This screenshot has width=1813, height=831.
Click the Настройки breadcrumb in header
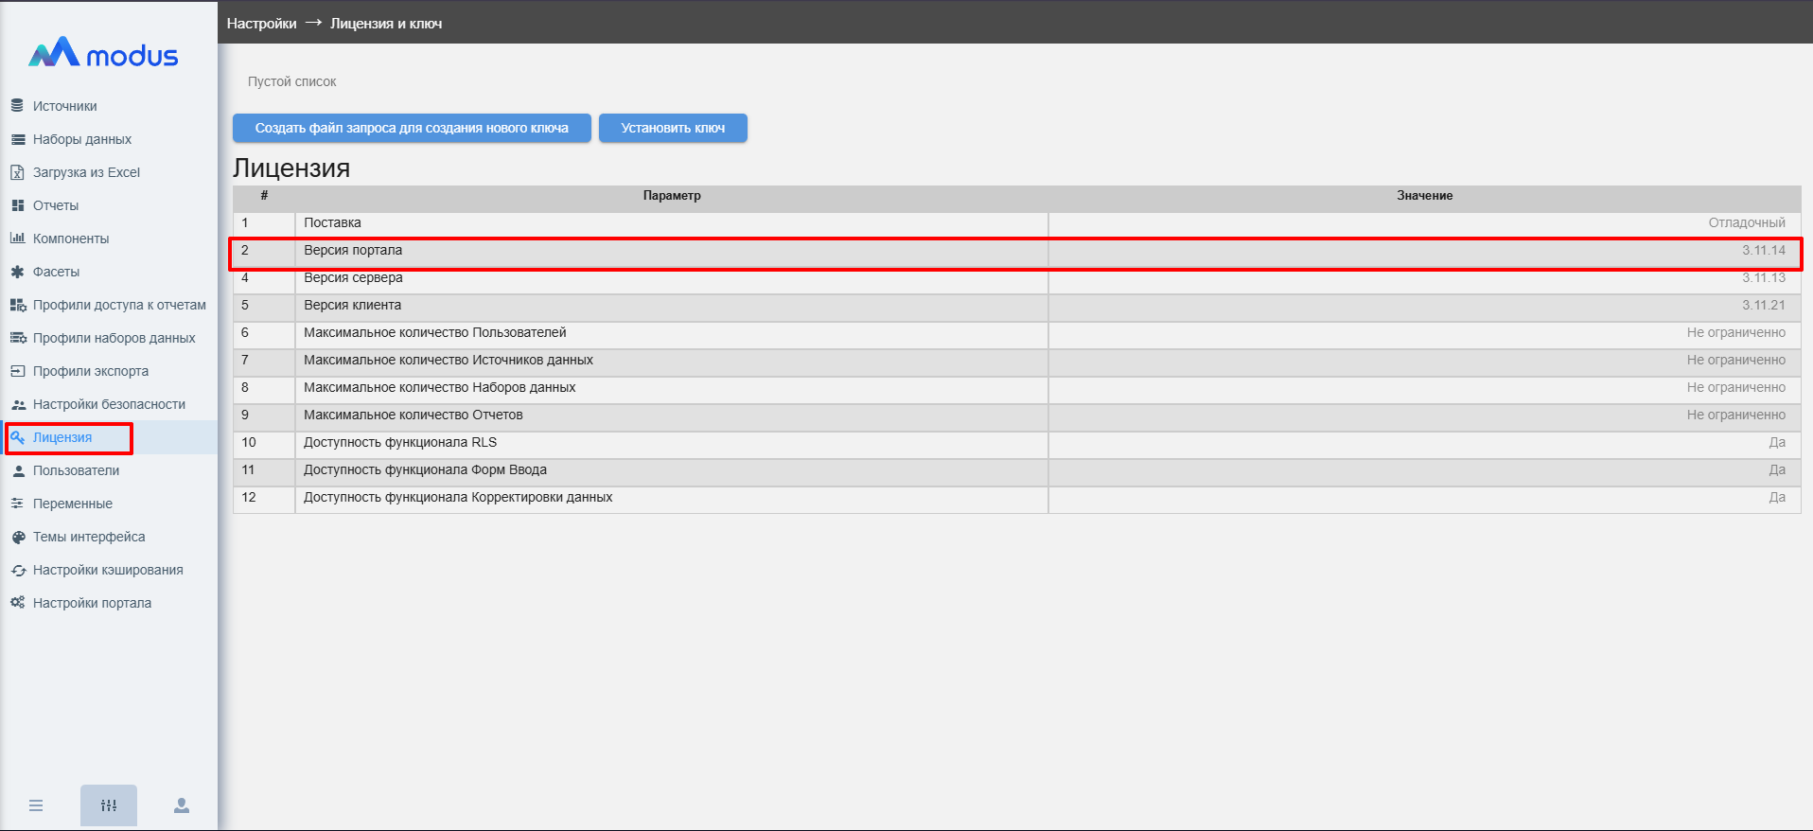pyautogui.click(x=261, y=24)
